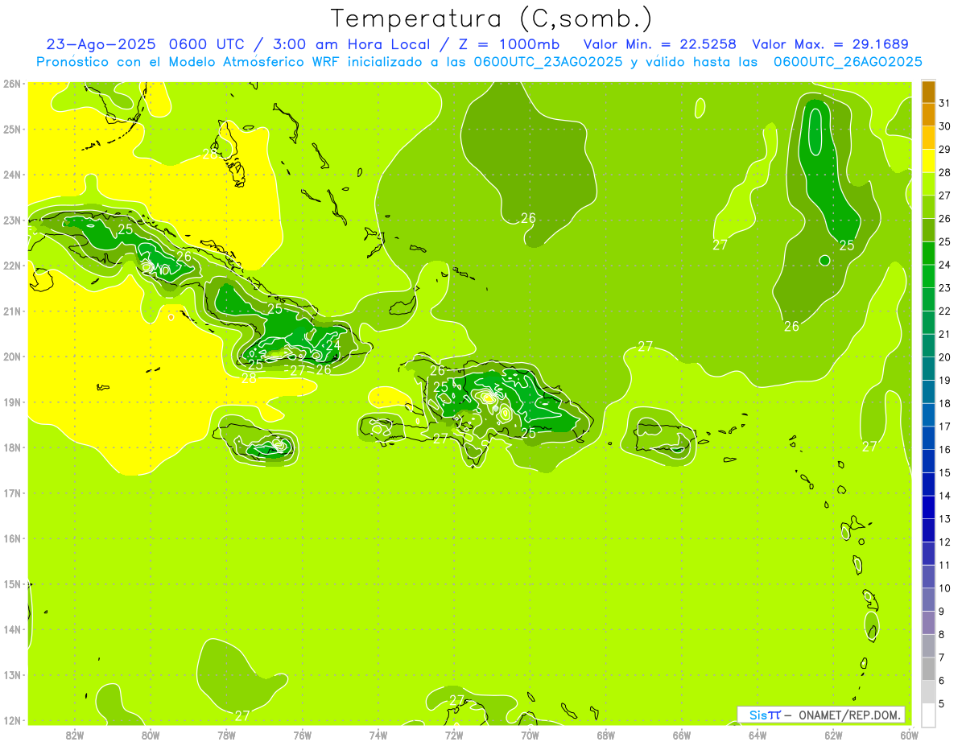Click the "30" value on the color scale

[x=945, y=126]
